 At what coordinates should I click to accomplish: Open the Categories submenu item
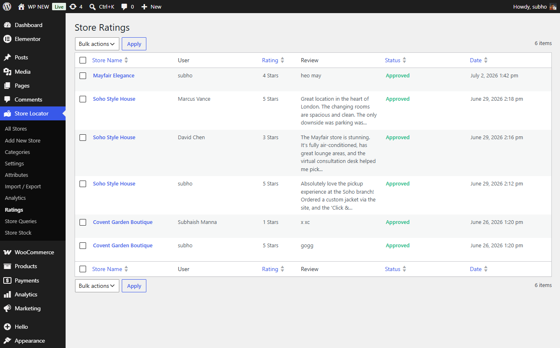click(x=18, y=152)
